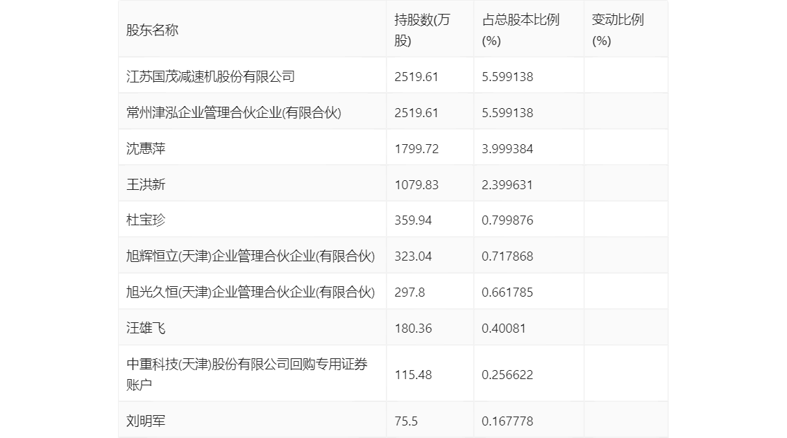Select shareholder 常州津泓企业管理合伙企业(有限合伙)
This screenshot has height=438, width=787.
click(x=233, y=113)
